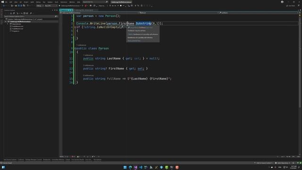Start debugging with the green play button
This screenshot has width=302, height=170.
pyautogui.click(x=59, y=6)
